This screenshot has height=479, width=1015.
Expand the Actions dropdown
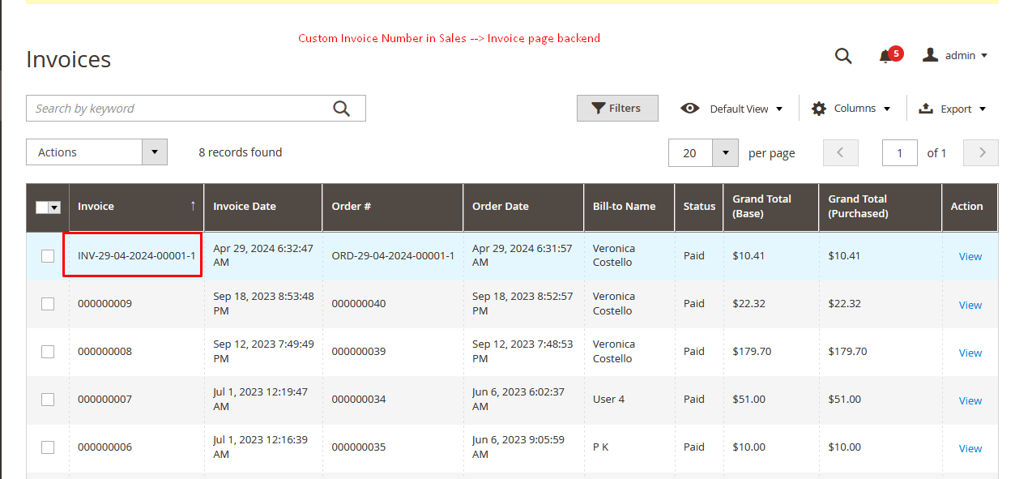(155, 152)
